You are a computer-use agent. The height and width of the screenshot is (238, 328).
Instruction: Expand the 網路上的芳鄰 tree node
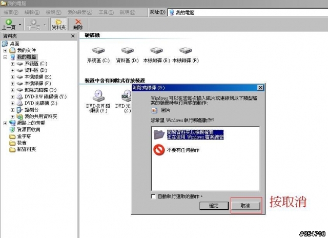tap(5, 123)
